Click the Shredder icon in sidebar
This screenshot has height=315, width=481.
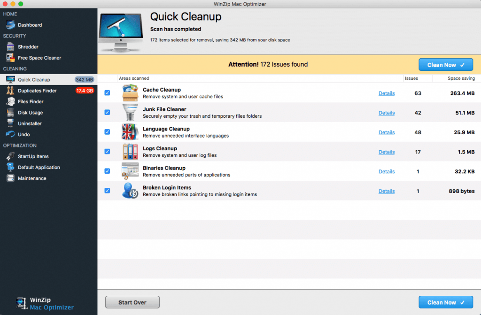pos(10,47)
